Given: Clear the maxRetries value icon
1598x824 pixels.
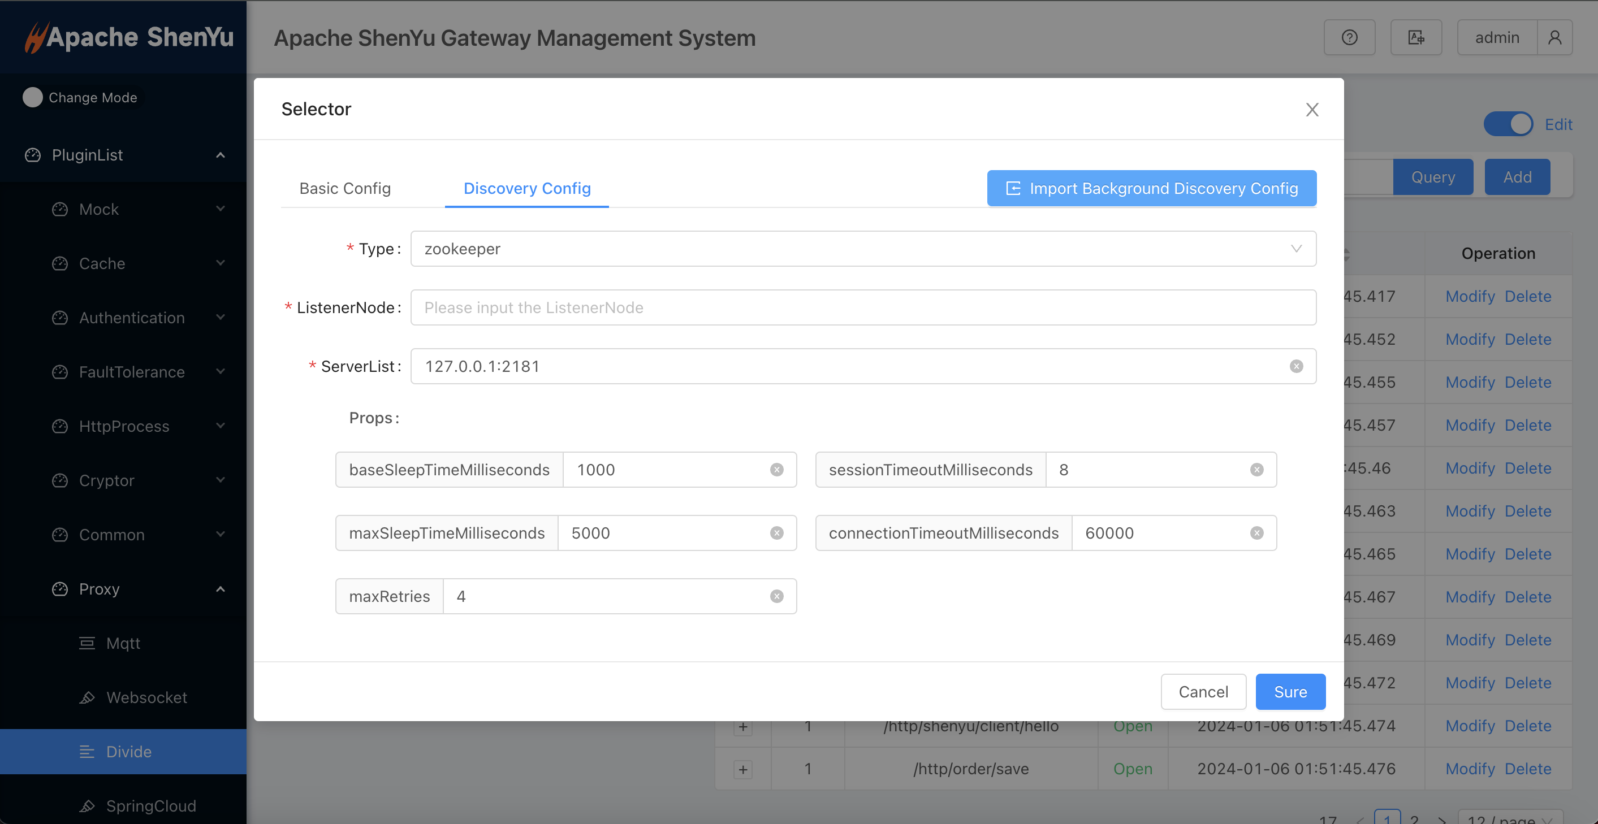Looking at the screenshot, I should [x=776, y=596].
